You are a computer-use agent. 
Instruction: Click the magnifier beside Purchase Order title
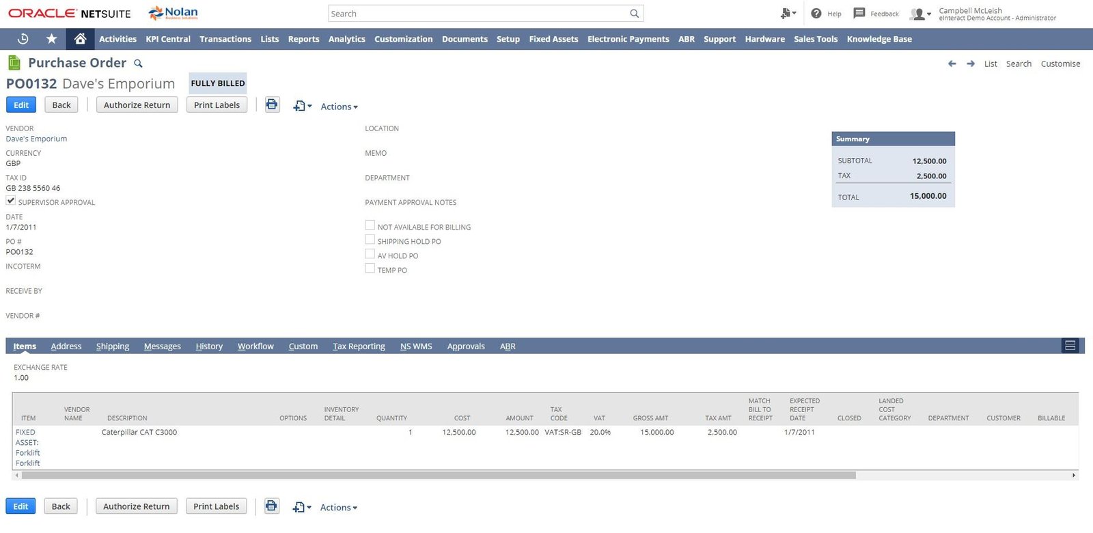pos(138,64)
